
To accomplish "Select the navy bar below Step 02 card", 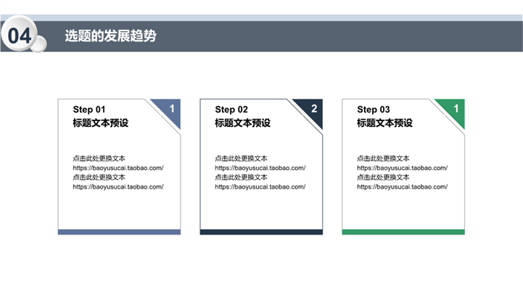I will (261, 232).
